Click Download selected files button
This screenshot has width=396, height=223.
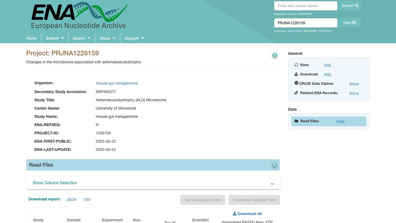coord(254,200)
